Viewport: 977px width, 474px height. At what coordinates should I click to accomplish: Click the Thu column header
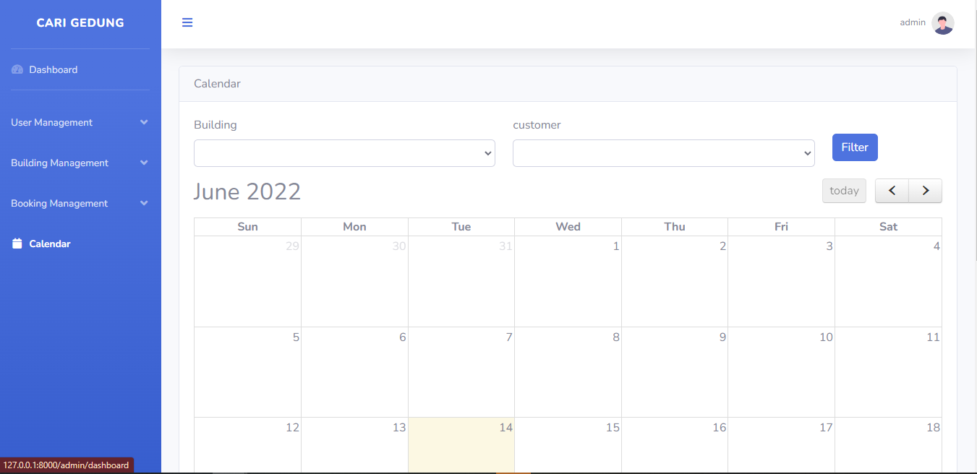[x=675, y=227]
